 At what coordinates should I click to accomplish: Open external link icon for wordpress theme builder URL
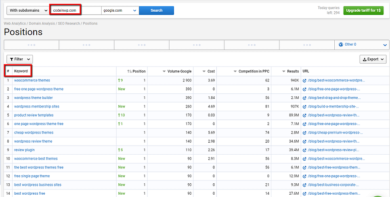point(304,98)
